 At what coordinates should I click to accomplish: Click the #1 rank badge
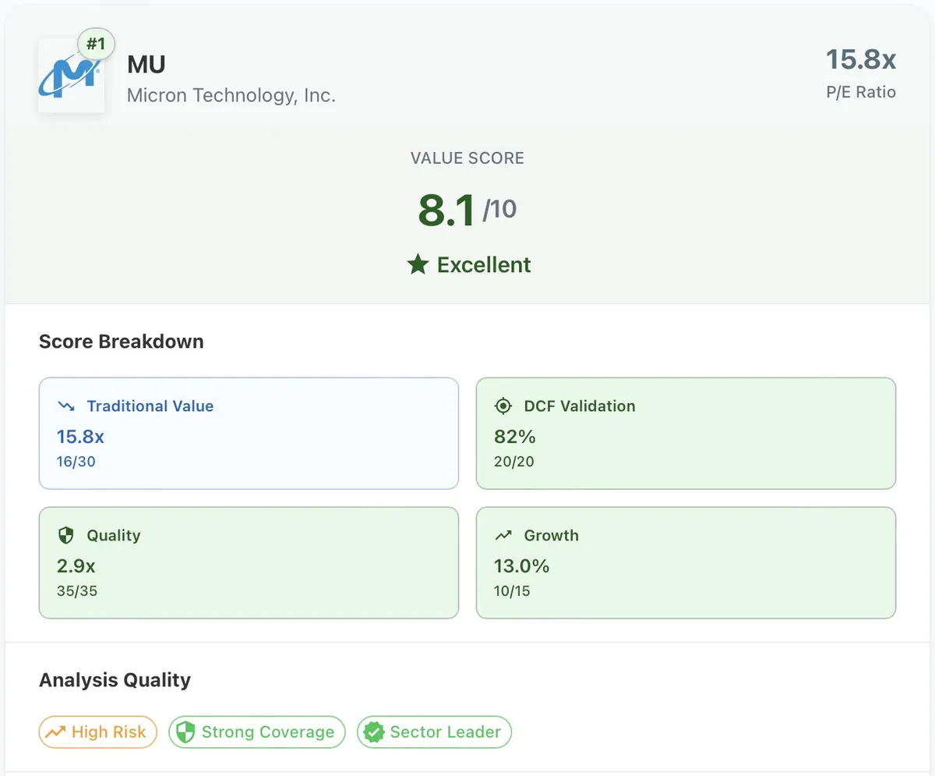[96, 44]
